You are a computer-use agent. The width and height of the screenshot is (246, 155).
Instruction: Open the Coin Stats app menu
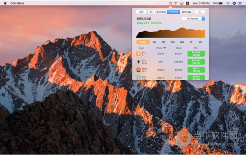[17, 3]
